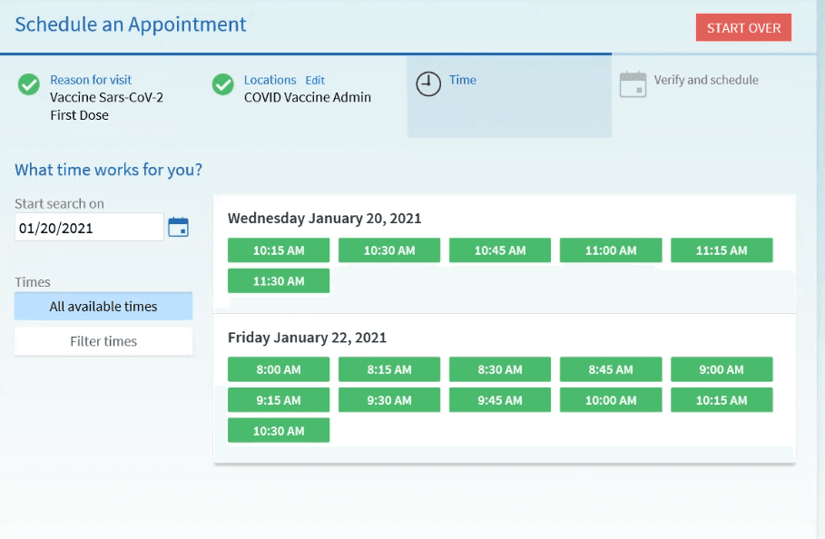Image resolution: width=825 pixels, height=539 pixels.
Task: Click the Vaccine Sars-CoV-2 text
Action: (x=106, y=97)
